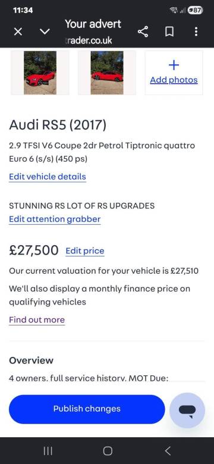This screenshot has height=464, width=214.
Task: Open the Find out more link
Action: click(37, 320)
